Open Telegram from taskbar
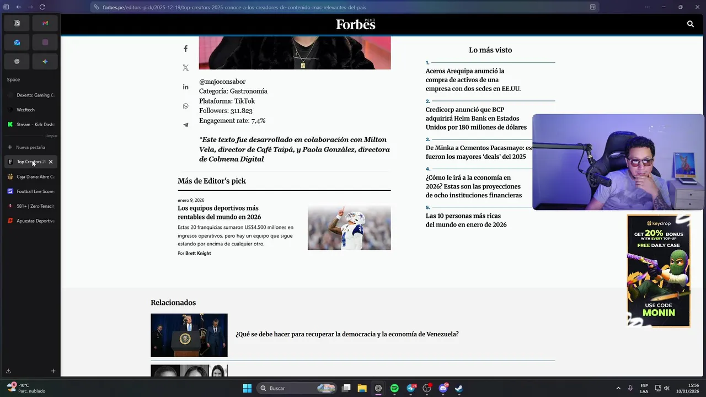The height and width of the screenshot is (397, 706). coord(411,388)
